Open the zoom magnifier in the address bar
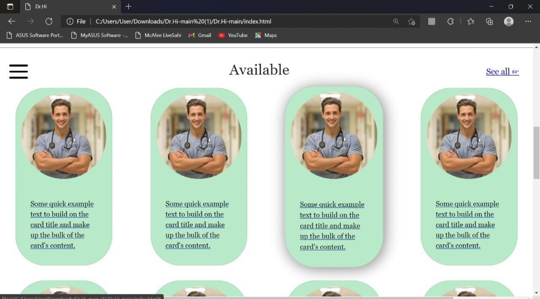540x299 pixels. pyautogui.click(x=396, y=21)
